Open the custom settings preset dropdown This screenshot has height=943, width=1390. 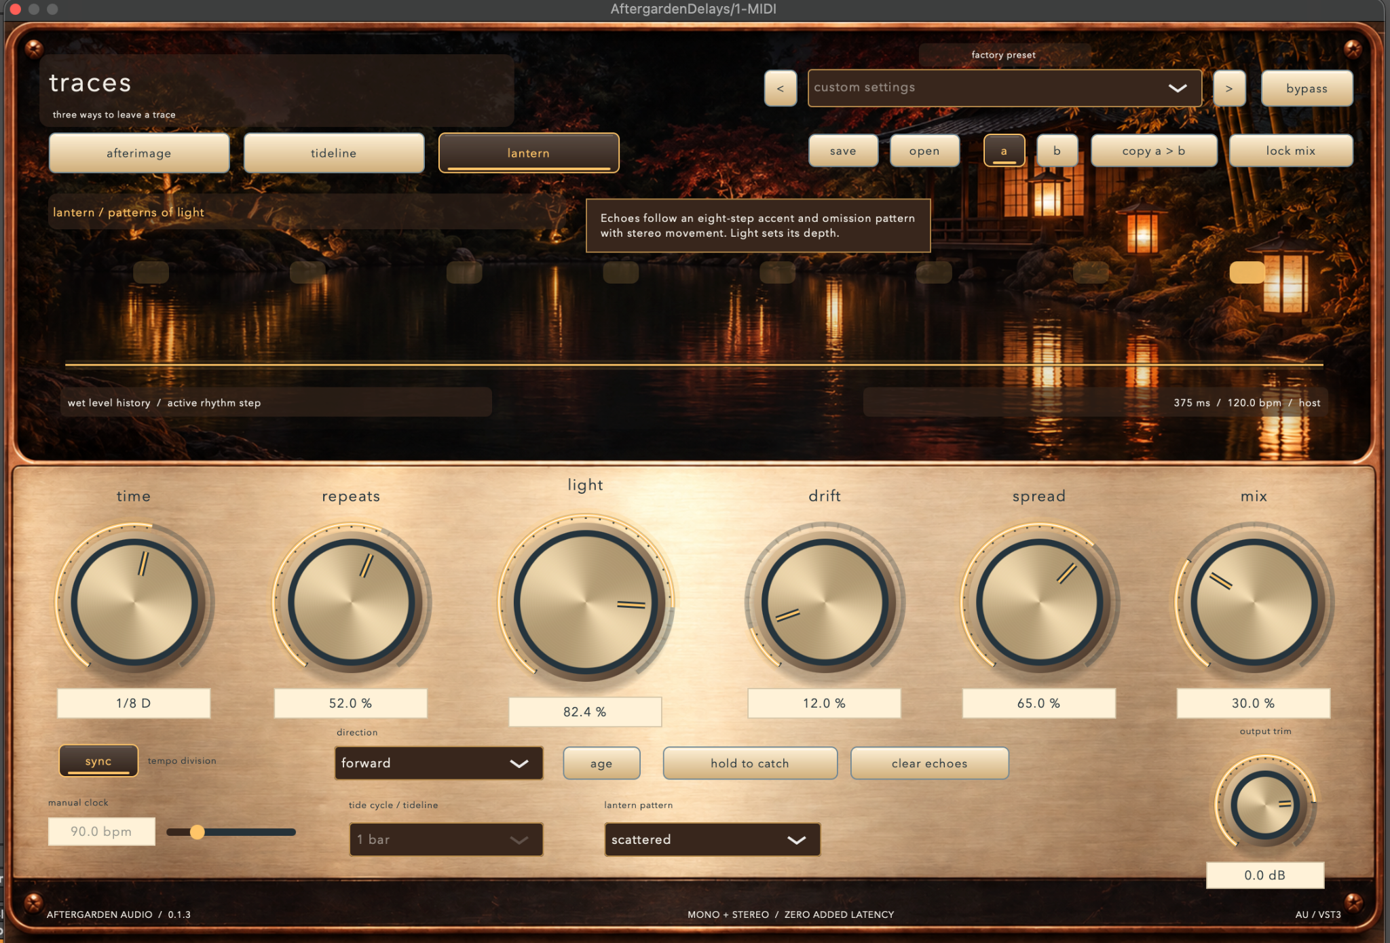(x=1004, y=88)
